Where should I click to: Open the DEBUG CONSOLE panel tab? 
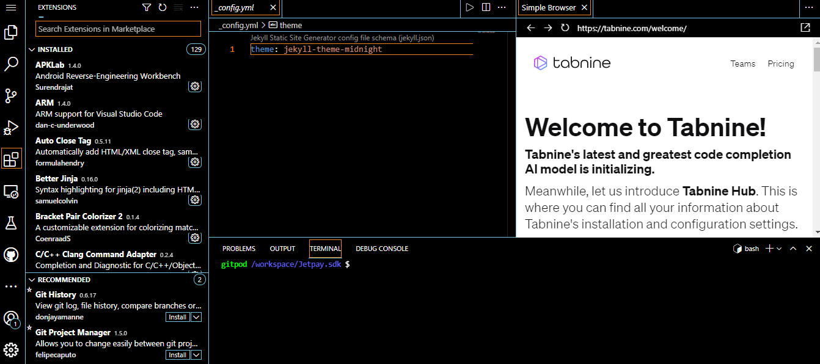(x=382, y=249)
